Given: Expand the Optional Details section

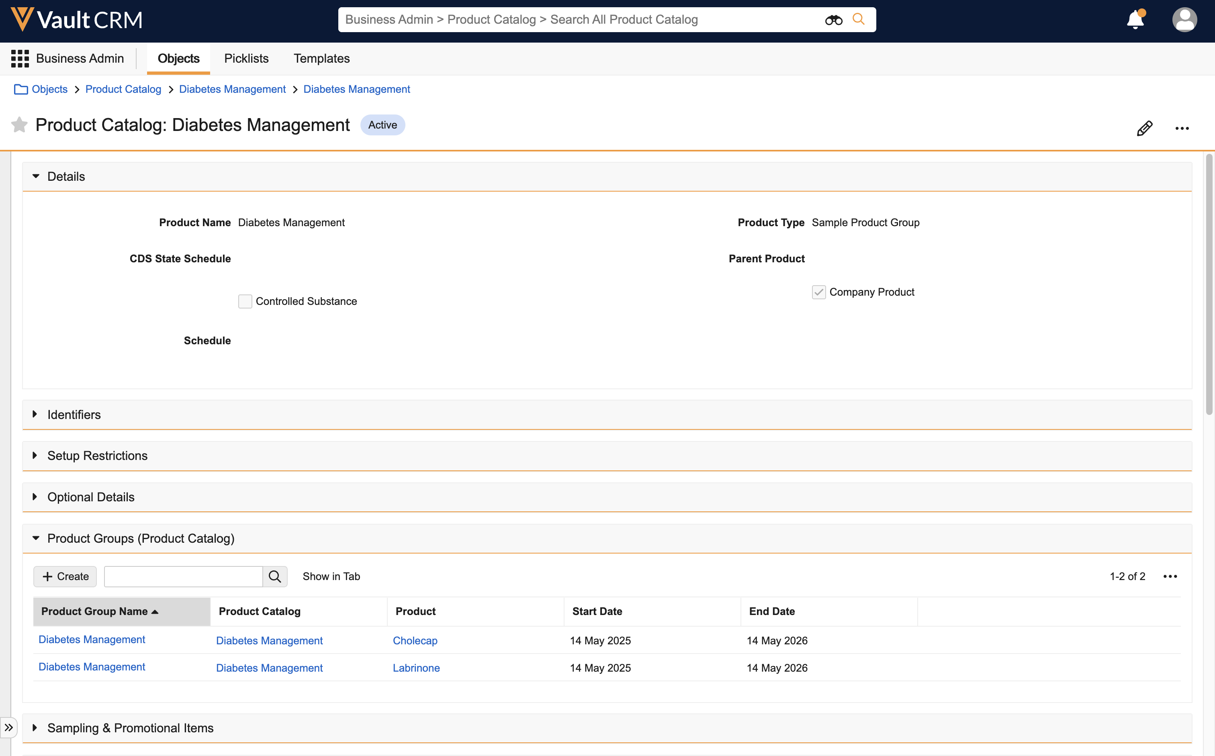Looking at the screenshot, I should click(35, 497).
